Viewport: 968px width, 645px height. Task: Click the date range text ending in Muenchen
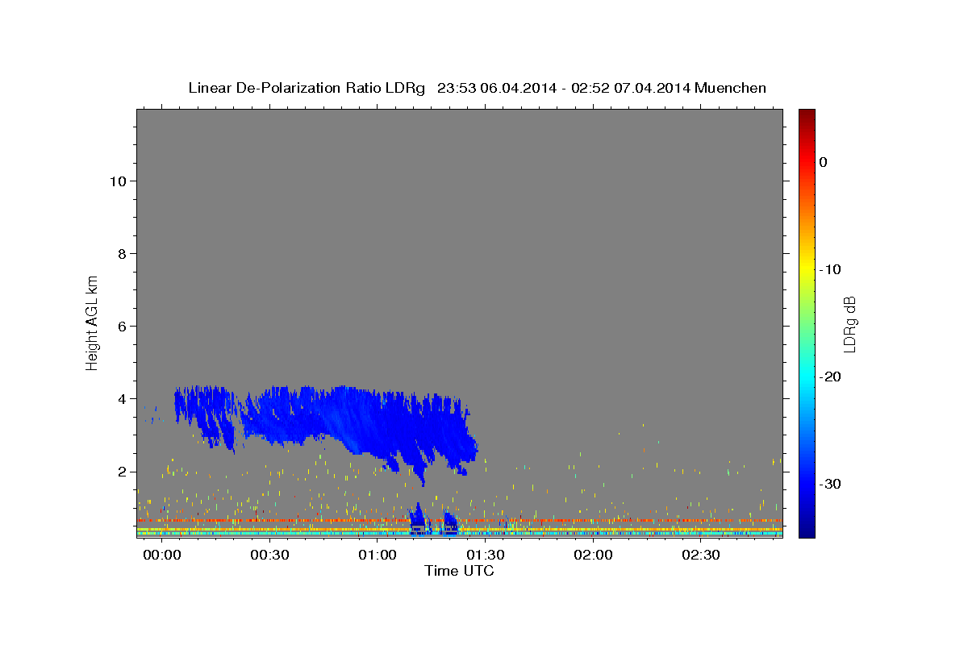[602, 88]
